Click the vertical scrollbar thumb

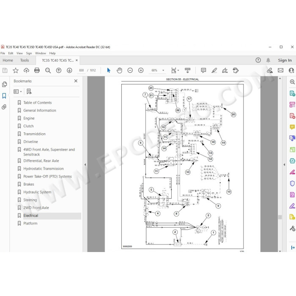tap(280, 217)
